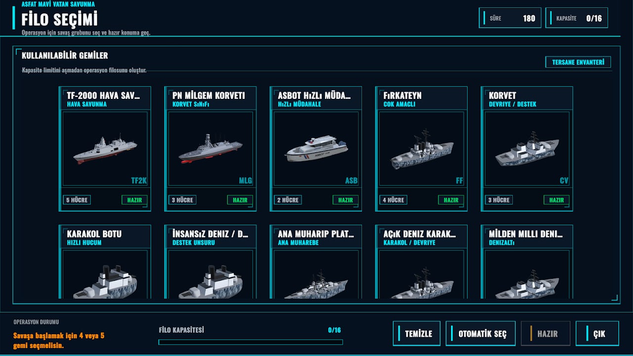Click the Kapasite 0/16 indicator box
Screen dimensions: 633x356
pos(577,18)
